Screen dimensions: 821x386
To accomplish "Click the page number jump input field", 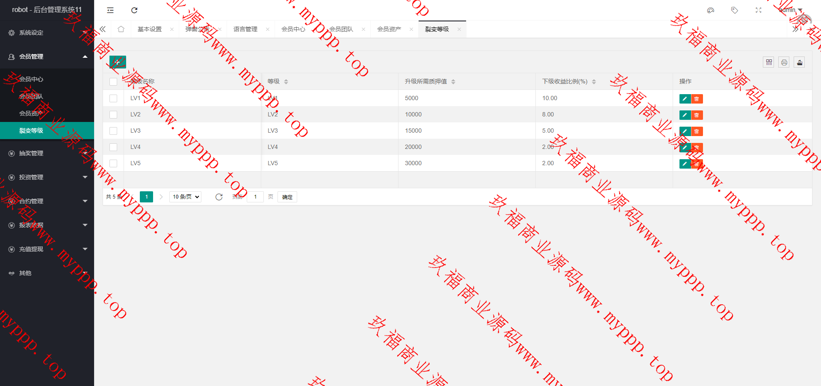I will click(x=255, y=197).
